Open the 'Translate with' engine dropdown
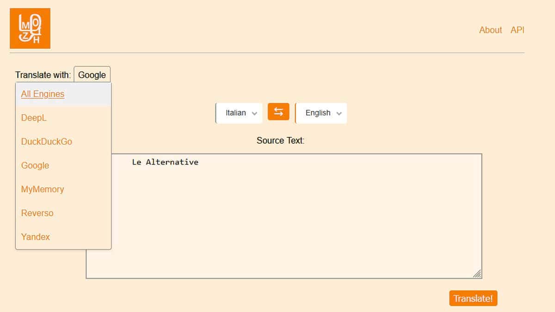Screen dimensions: 555x312 pos(92,74)
